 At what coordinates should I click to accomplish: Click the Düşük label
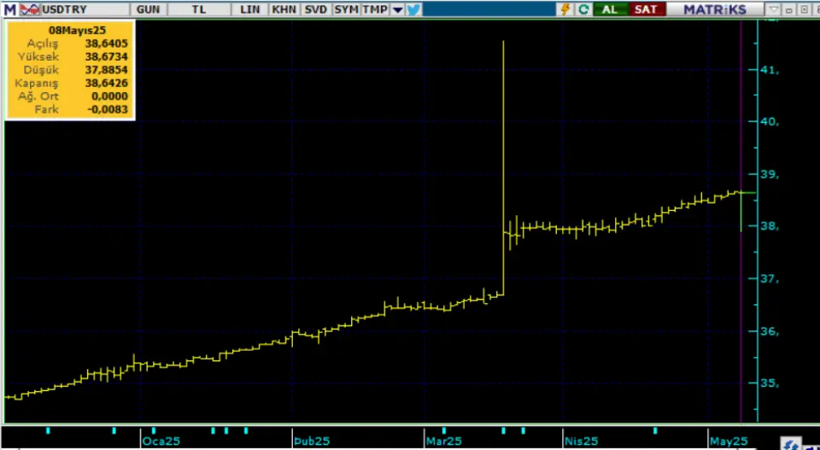click(x=42, y=70)
